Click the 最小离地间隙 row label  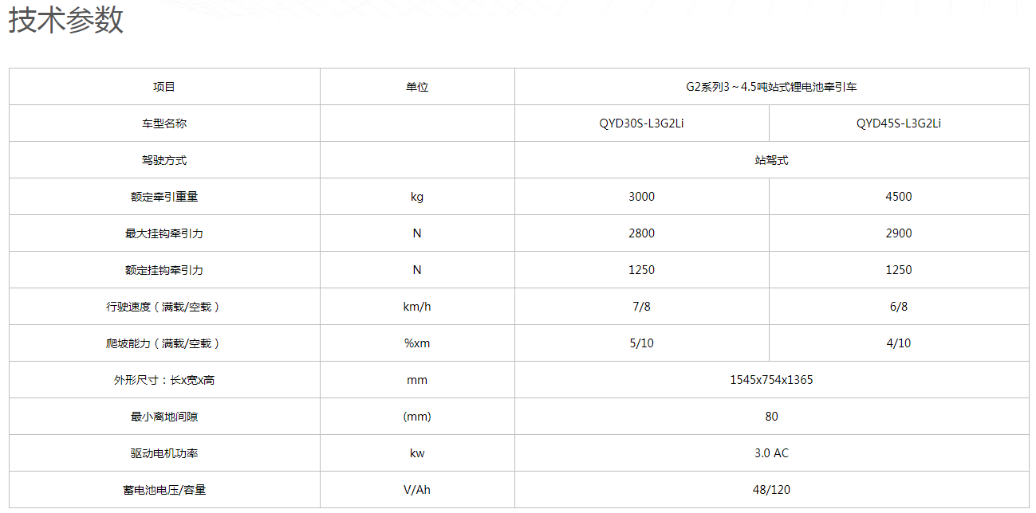coord(164,417)
